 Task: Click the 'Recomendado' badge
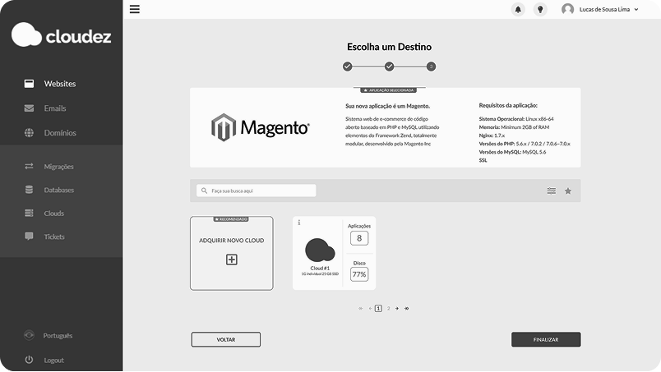click(x=231, y=219)
